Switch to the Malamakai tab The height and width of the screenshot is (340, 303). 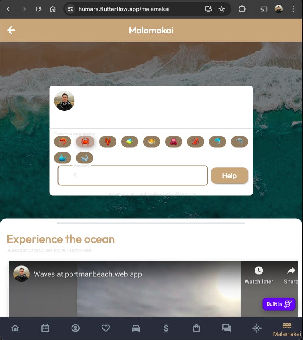click(287, 329)
